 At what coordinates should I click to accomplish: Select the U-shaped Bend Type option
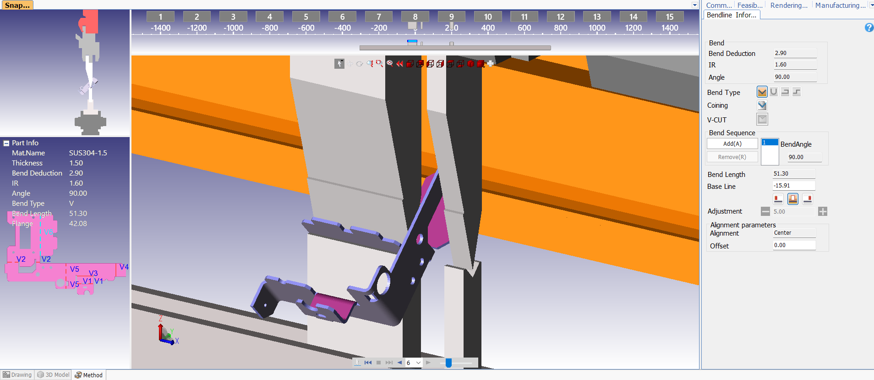(773, 92)
